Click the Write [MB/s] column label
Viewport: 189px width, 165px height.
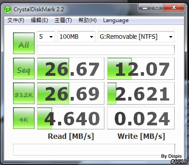point(141,137)
